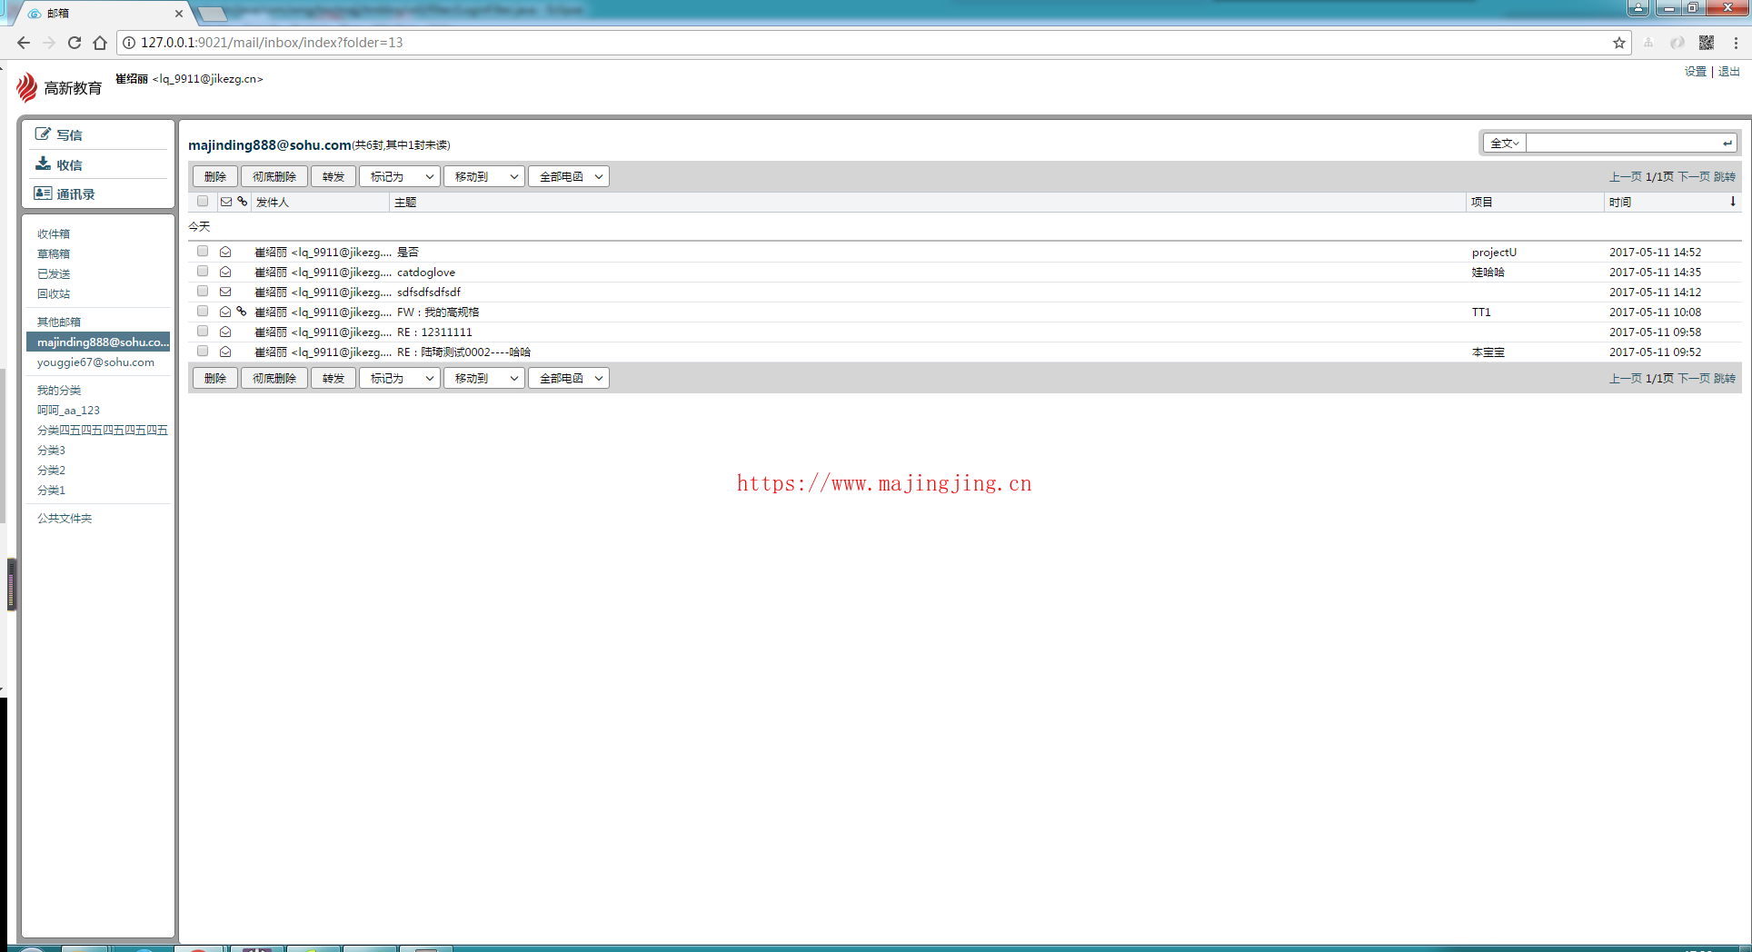Image resolution: width=1752 pixels, height=952 pixels.
Task: Click the browser back arrow
Action: pos(24,43)
